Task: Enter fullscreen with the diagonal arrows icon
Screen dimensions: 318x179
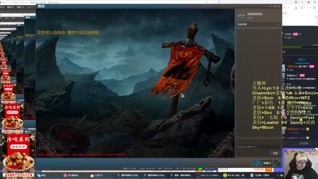Action: pyautogui.click(x=277, y=163)
